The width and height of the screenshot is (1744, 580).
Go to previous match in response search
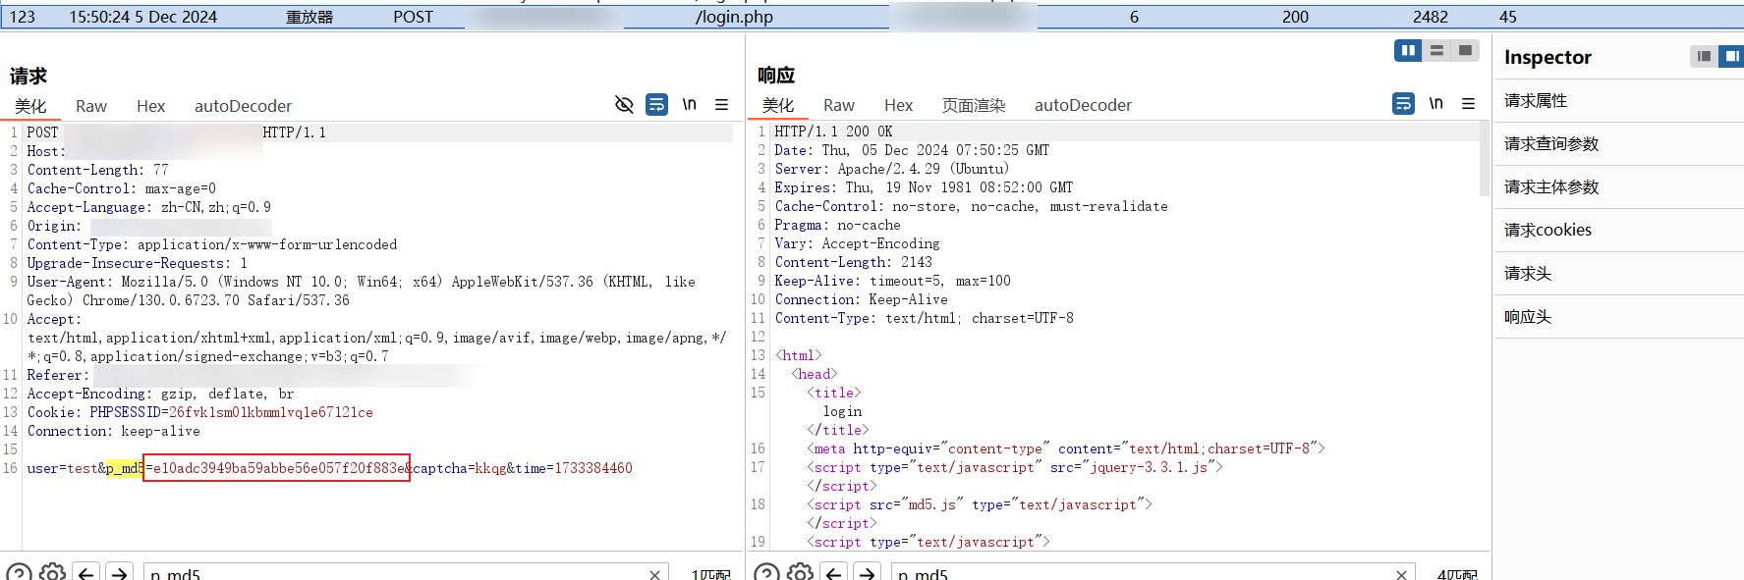click(834, 573)
